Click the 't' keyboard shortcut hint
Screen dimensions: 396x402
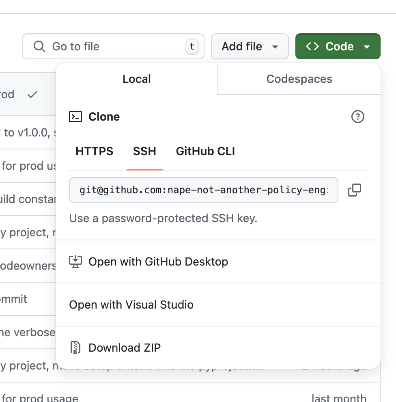click(192, 46)
